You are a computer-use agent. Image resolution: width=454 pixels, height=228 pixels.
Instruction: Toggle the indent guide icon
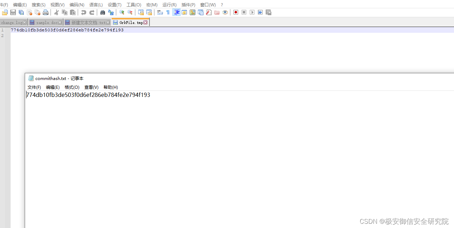pyautogui.click(x=176, y=12)
